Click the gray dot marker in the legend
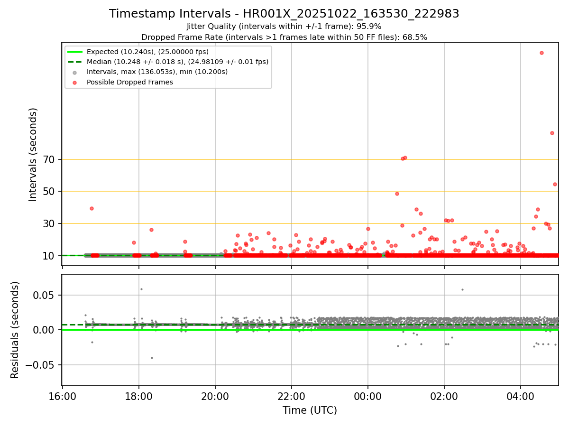The width and height of the screenshot is (569, 427). point(75,72)
